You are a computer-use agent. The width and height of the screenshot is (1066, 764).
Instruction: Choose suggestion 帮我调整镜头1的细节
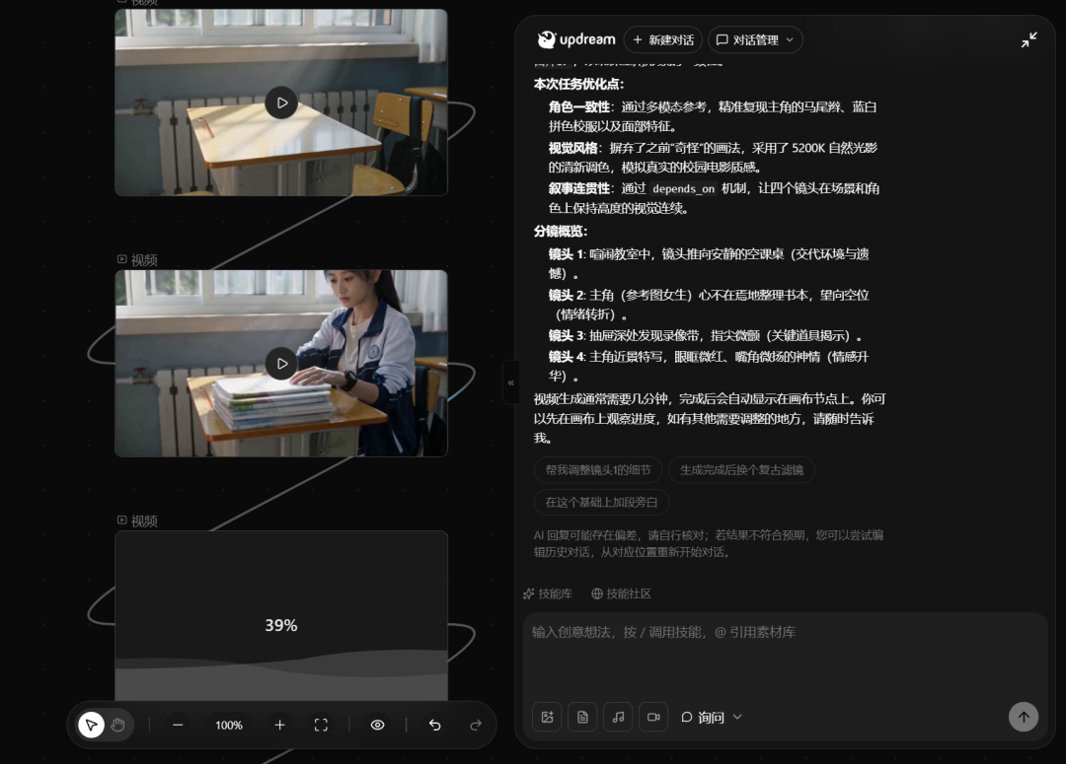point(598,470)
